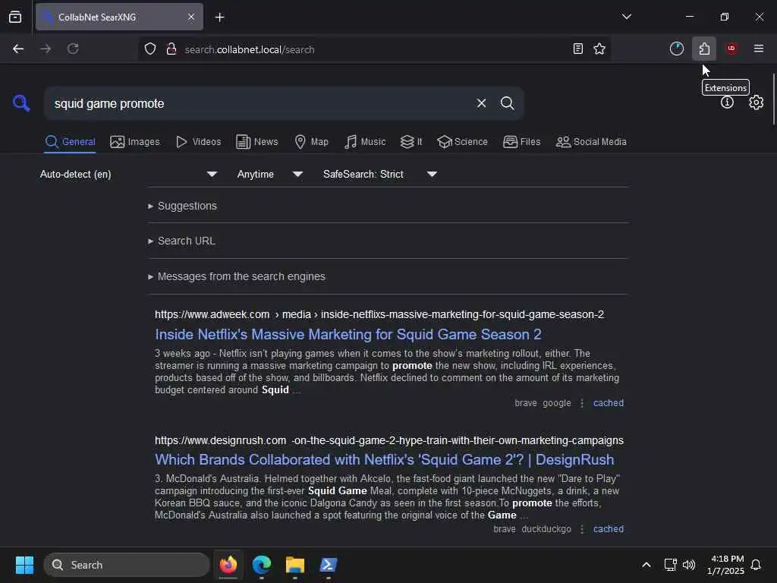Click google engine label on Adweek result
Viewport: 777px width, 583px height.
[x=557, y=403]
